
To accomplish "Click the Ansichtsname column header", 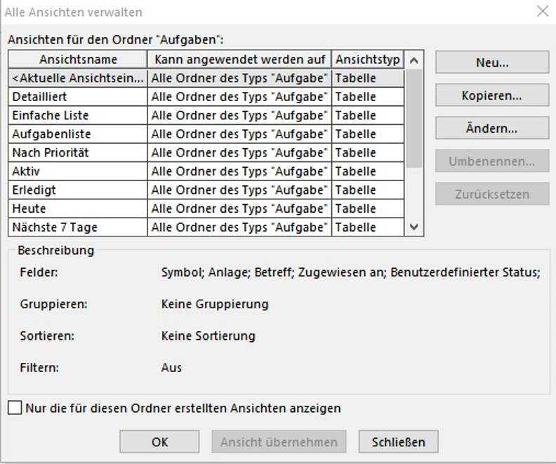I will [x=78, y=60].
